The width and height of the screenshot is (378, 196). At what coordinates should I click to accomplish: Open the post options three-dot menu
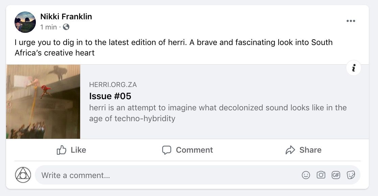coord(351,21)
